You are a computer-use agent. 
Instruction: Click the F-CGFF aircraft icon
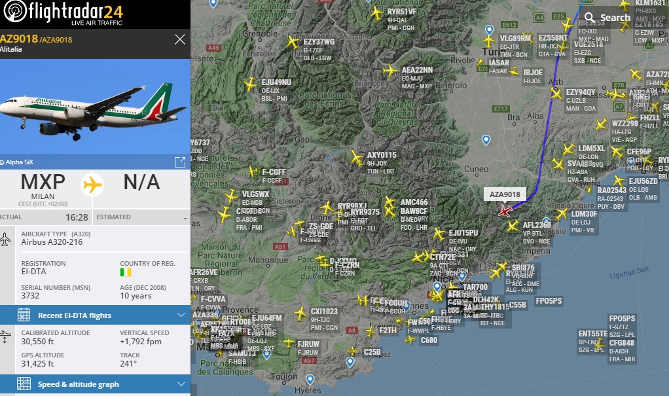(x=253, y=172)
